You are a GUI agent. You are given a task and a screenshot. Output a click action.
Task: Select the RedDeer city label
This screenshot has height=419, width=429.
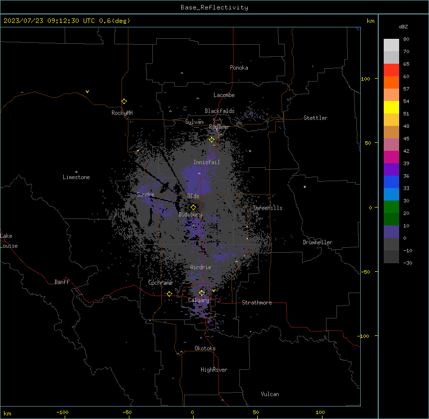coord(219,127)
